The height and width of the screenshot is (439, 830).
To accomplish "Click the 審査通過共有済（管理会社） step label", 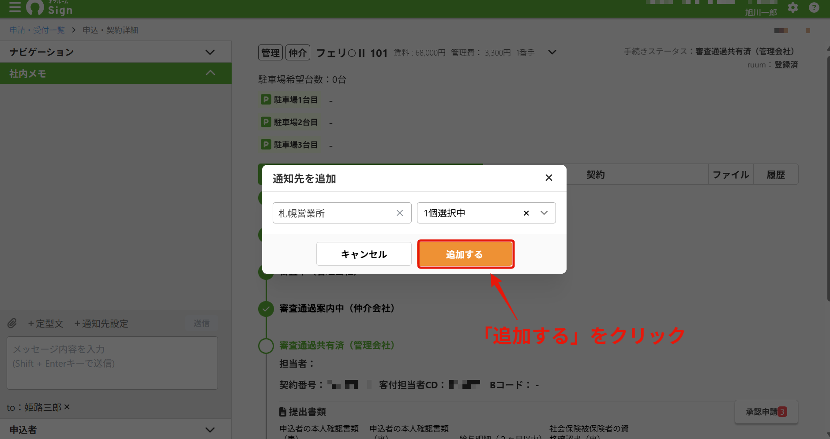I will click(337, 345).
